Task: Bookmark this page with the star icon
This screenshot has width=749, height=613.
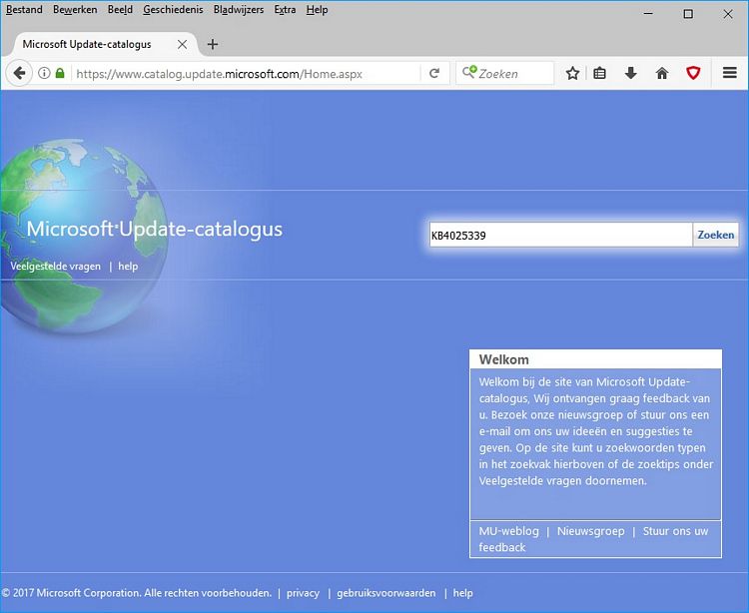Action: 572,73
